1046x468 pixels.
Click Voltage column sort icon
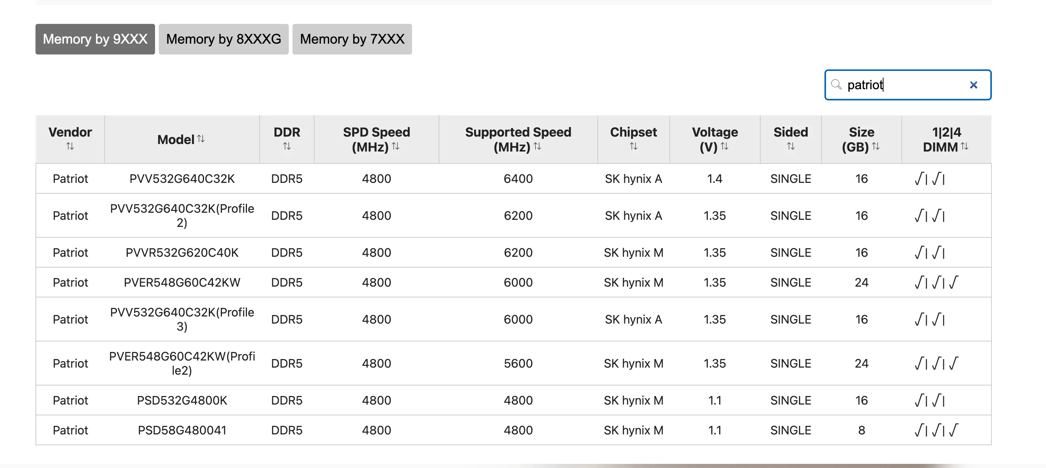[x=724, y=146]
